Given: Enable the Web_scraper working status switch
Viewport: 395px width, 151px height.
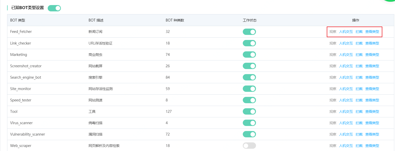Looking at the screenshot, I should (249, 146).
